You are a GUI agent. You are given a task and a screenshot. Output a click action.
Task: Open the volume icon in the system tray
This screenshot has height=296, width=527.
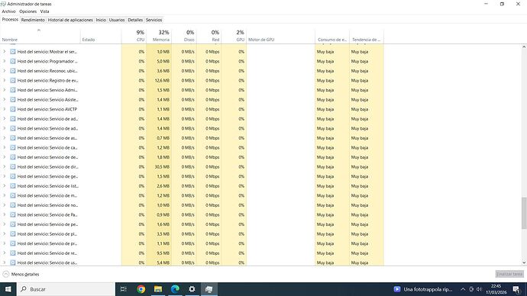pos(480,289)
